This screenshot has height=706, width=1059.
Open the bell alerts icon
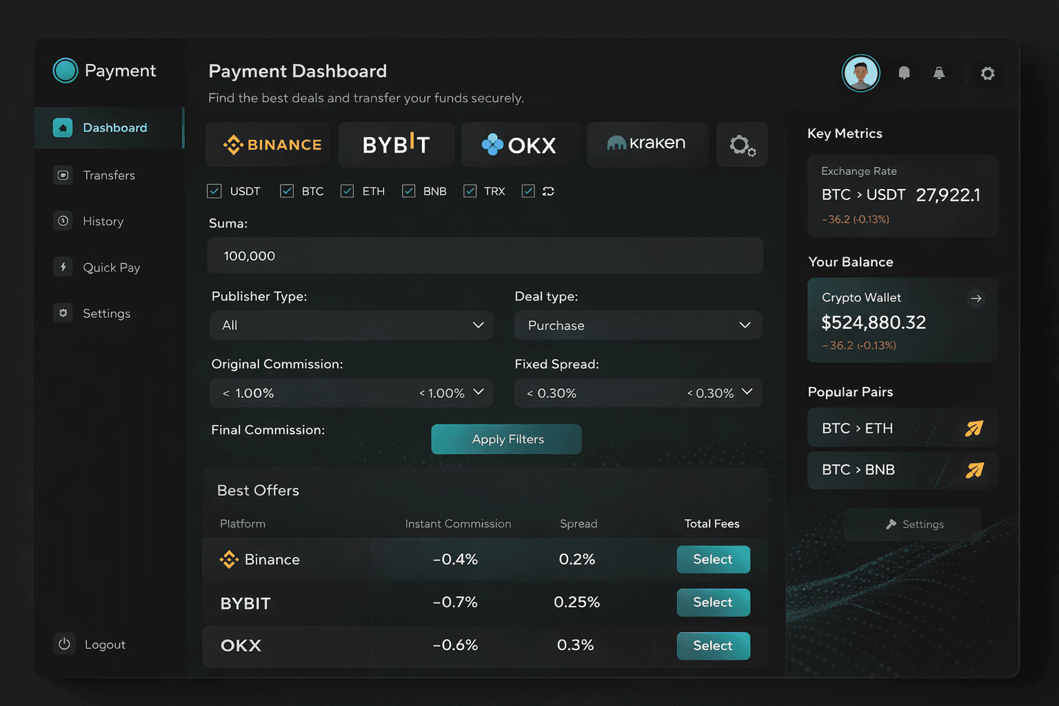click(939, 73)
